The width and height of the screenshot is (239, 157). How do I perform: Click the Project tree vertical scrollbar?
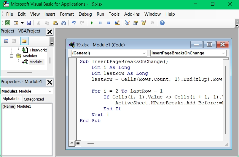coord(50,61)
